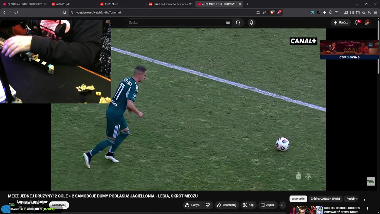Open YouTube notifications bell
The width and height of the screenshot is (380, 214).
pyautogui.click(x=357, y=23)
